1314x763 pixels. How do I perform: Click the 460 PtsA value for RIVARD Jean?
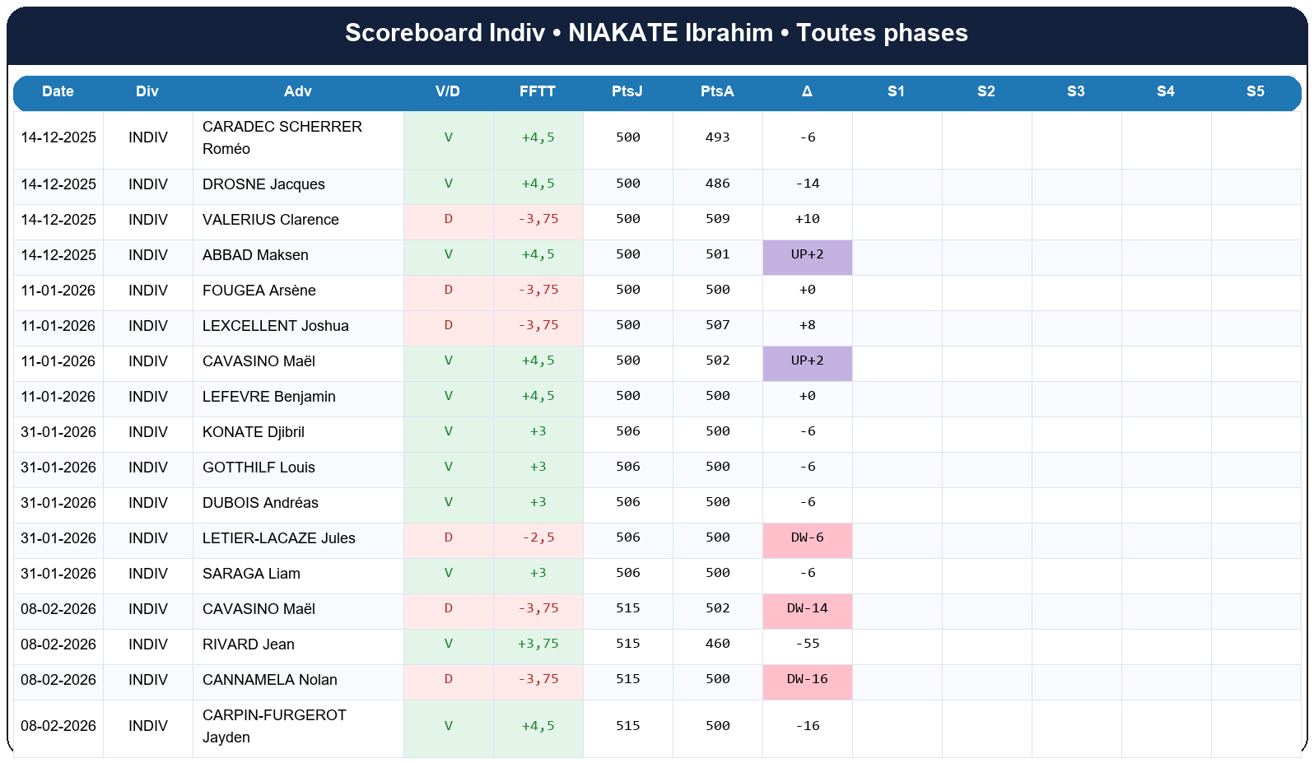(718, 644)
